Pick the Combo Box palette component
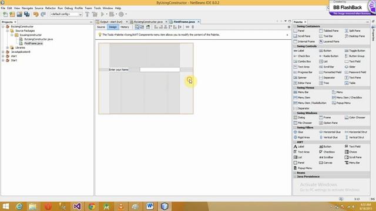The image size is (376, 211). 302,62
